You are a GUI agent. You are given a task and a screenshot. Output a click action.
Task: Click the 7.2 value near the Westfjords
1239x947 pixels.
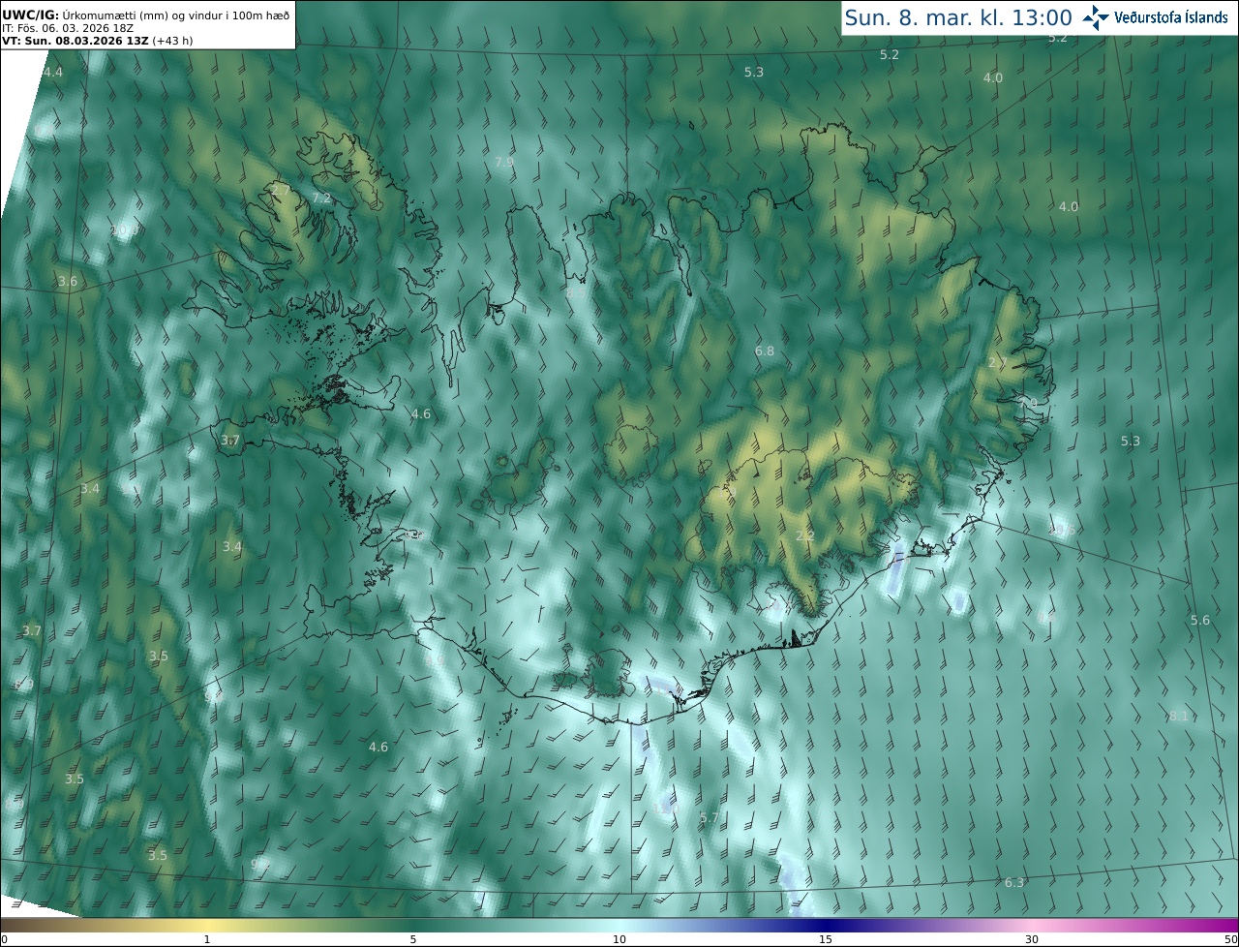pos(321,198)
